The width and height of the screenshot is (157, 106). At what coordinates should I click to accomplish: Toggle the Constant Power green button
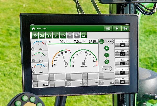pyautogui.click(x=102, y=41)
